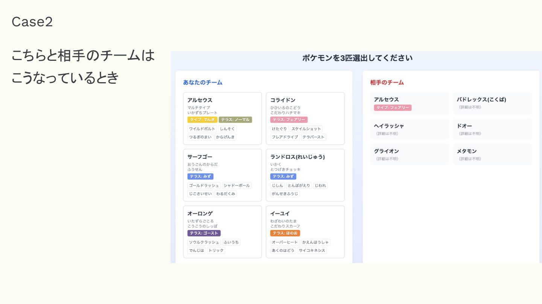This screenshot has height=304, width=542.
Task: Click opponent's アルセウス card with フェアリー type
Action: 410,103
